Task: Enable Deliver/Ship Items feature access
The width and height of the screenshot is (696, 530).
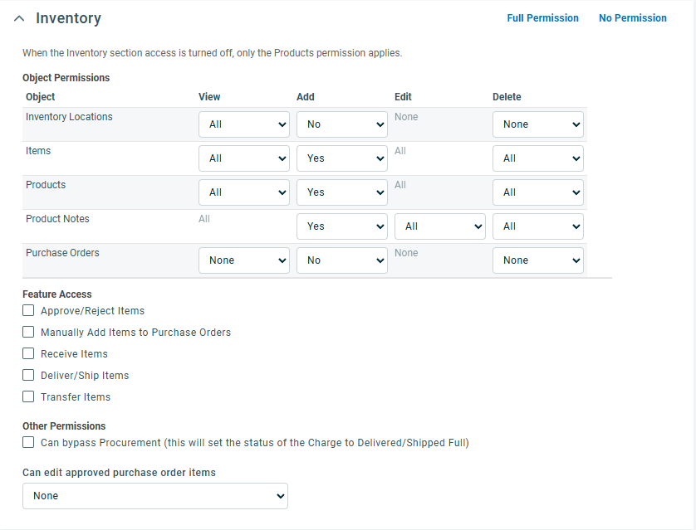Action: (29, 376)
